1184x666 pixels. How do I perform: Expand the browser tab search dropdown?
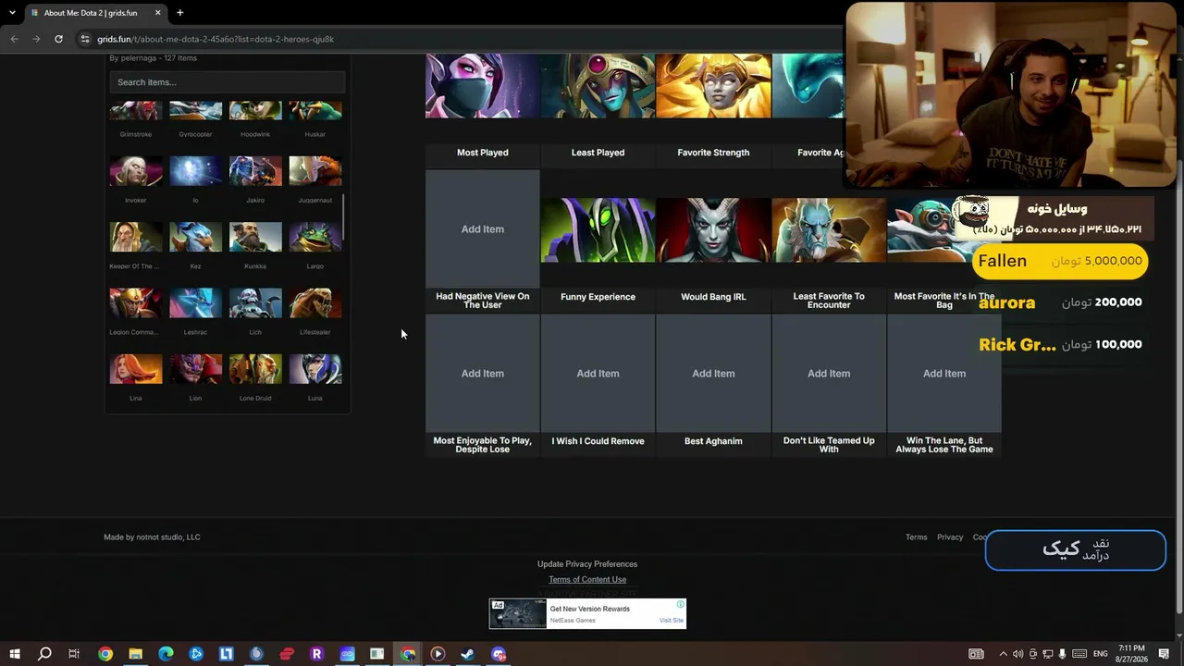12,13
